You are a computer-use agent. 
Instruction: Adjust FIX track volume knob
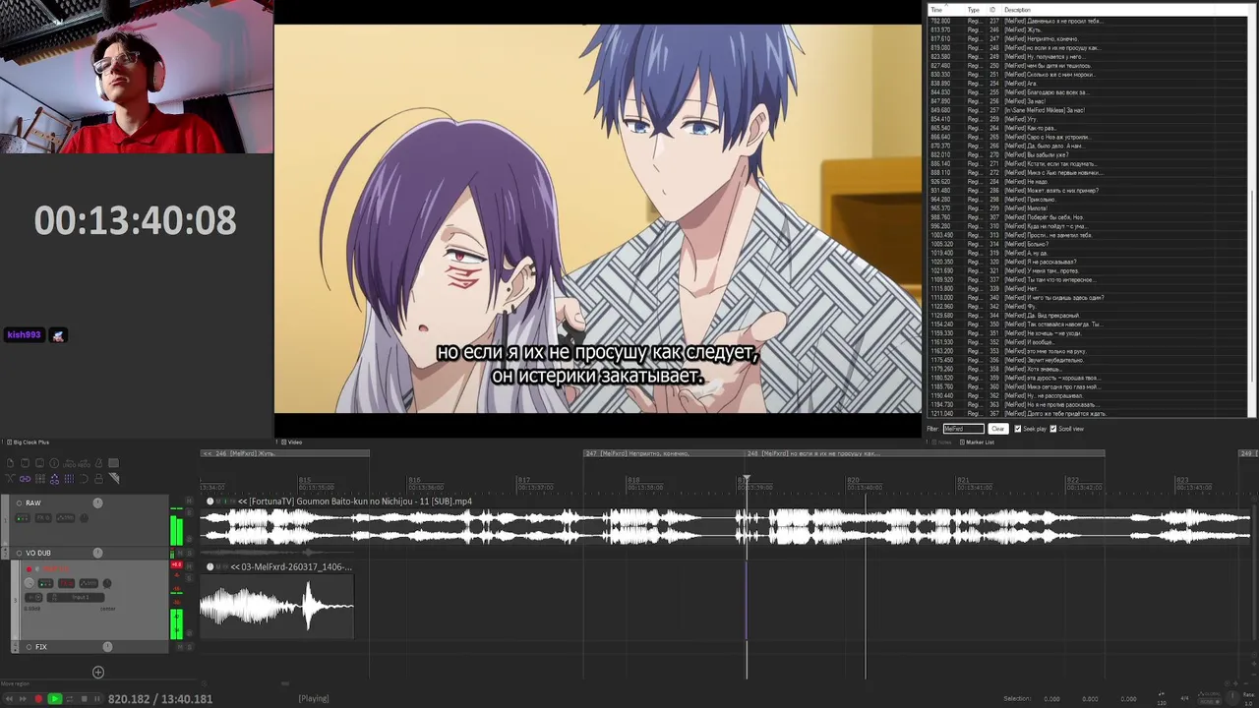[x=107, y=647]
